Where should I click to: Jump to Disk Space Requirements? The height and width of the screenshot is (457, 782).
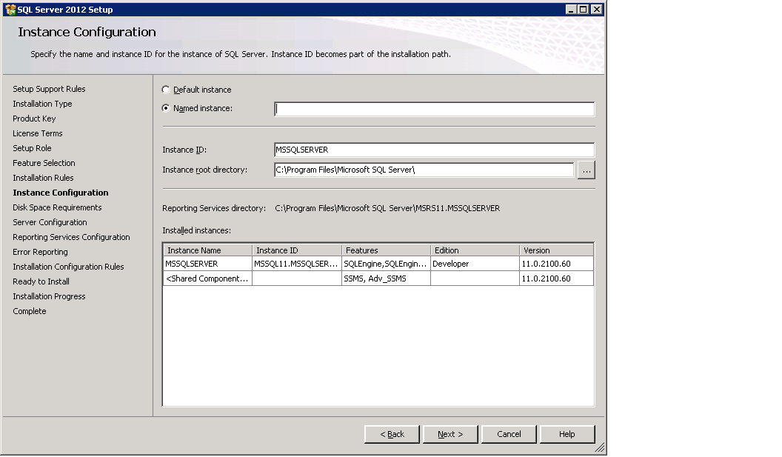tap(55, 207)
